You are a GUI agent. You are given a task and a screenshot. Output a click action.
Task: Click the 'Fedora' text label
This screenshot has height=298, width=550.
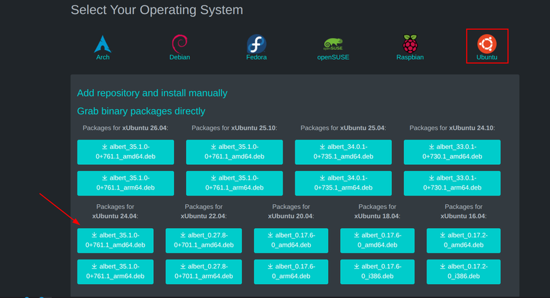pos(257,57)
